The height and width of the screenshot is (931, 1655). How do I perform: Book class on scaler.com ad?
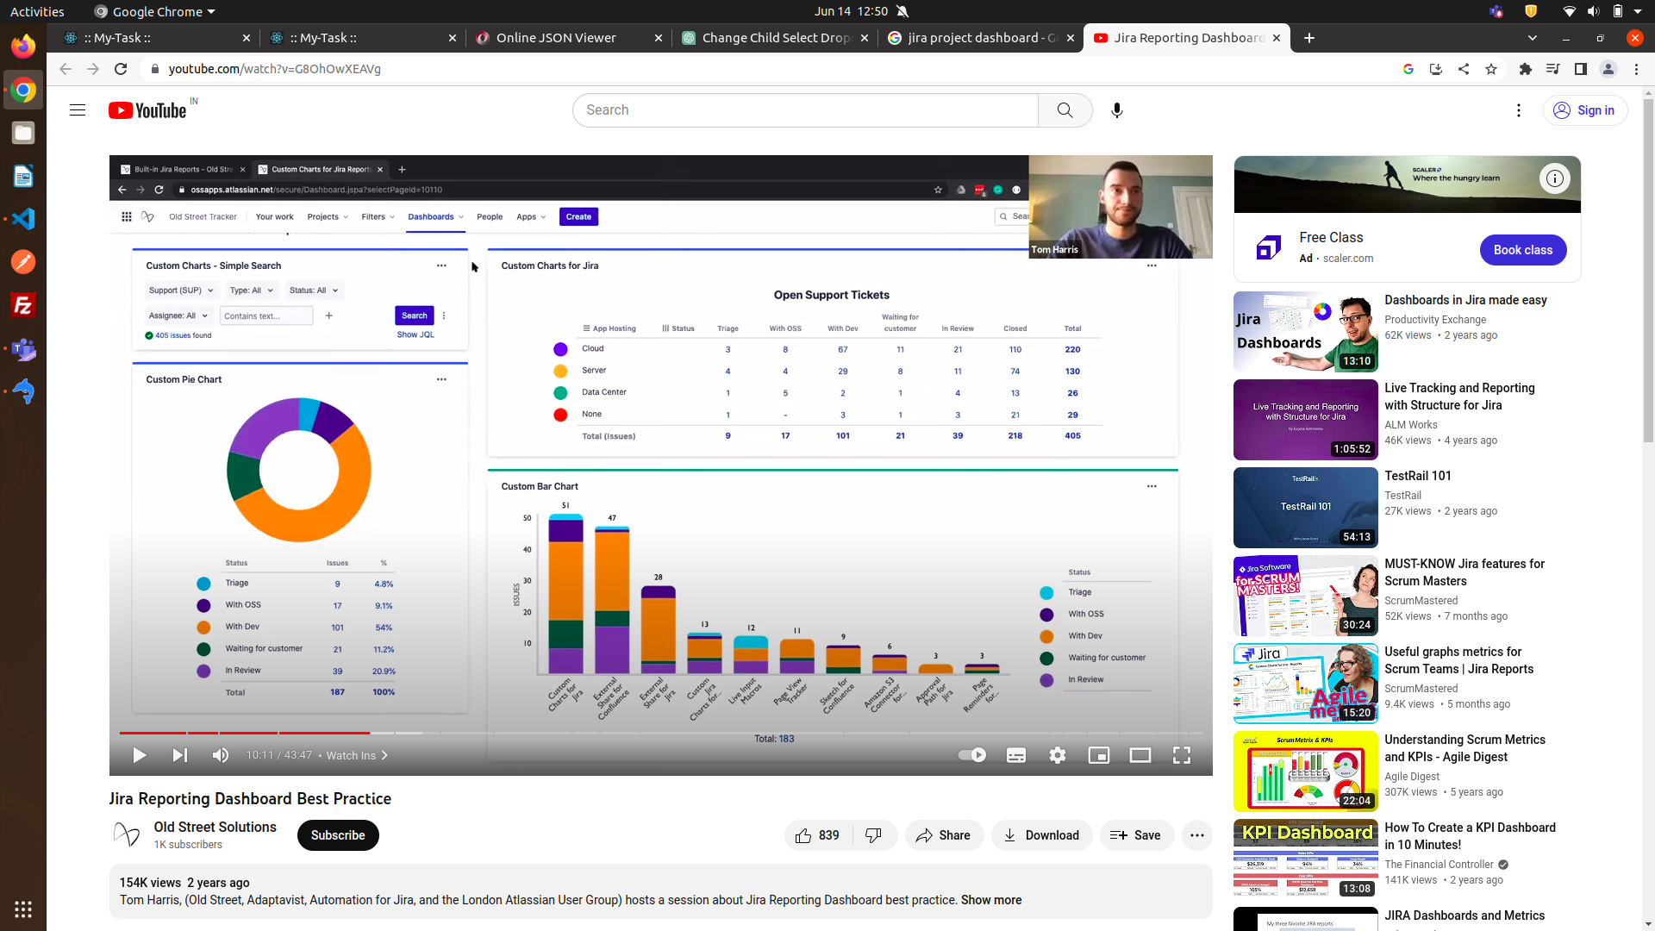click(1523, 250)
